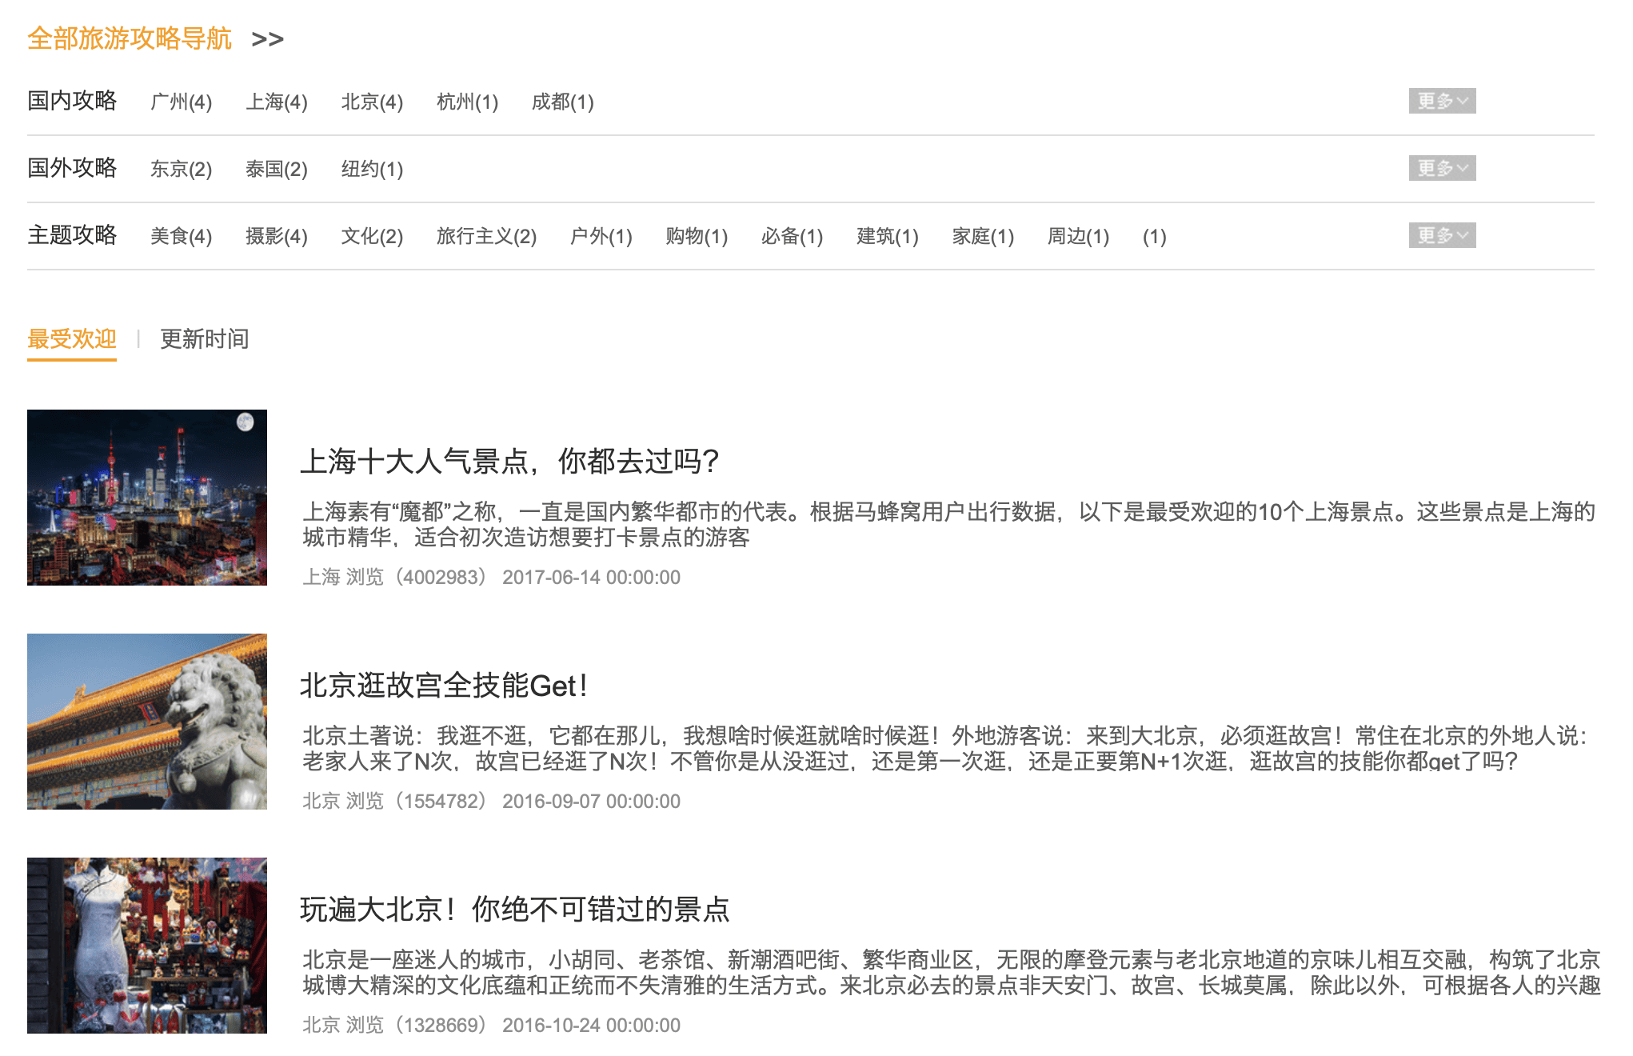The height and width of the screenshot is (1056, 1633).
Task: Open the qipao dress shop thumbnail
Action: 147,945
